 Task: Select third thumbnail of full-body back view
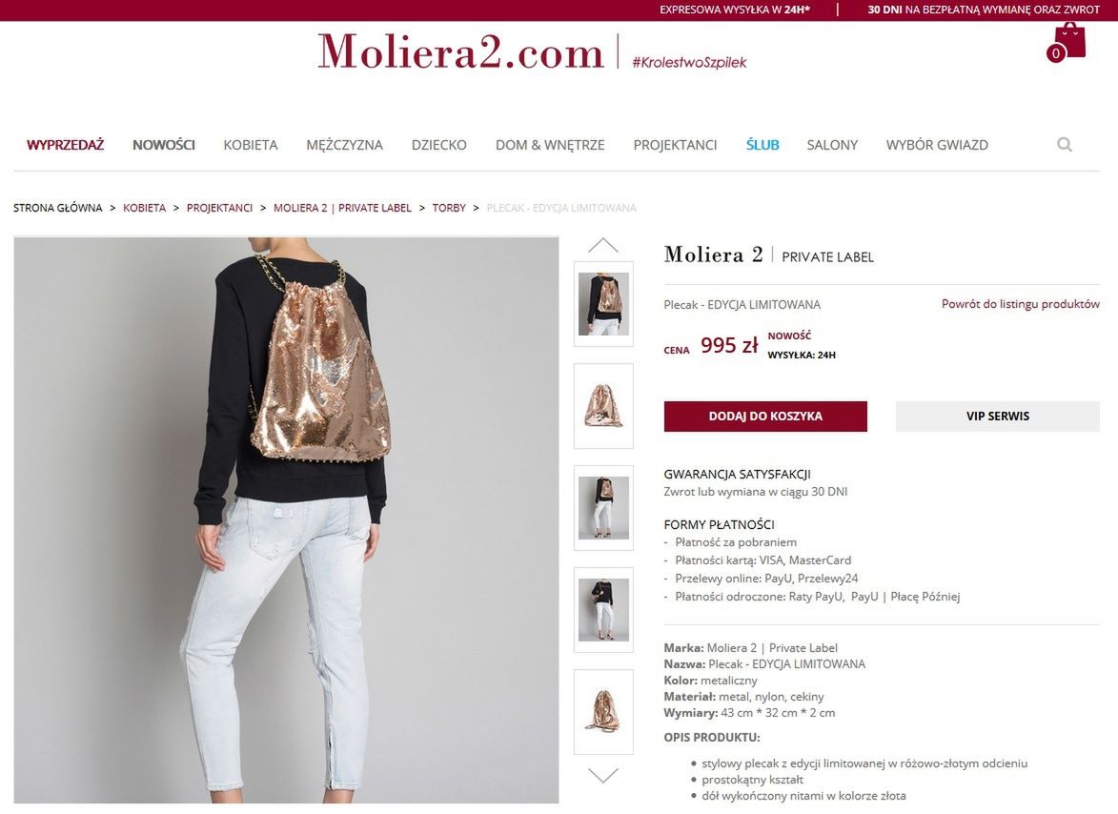click(603, 508)
